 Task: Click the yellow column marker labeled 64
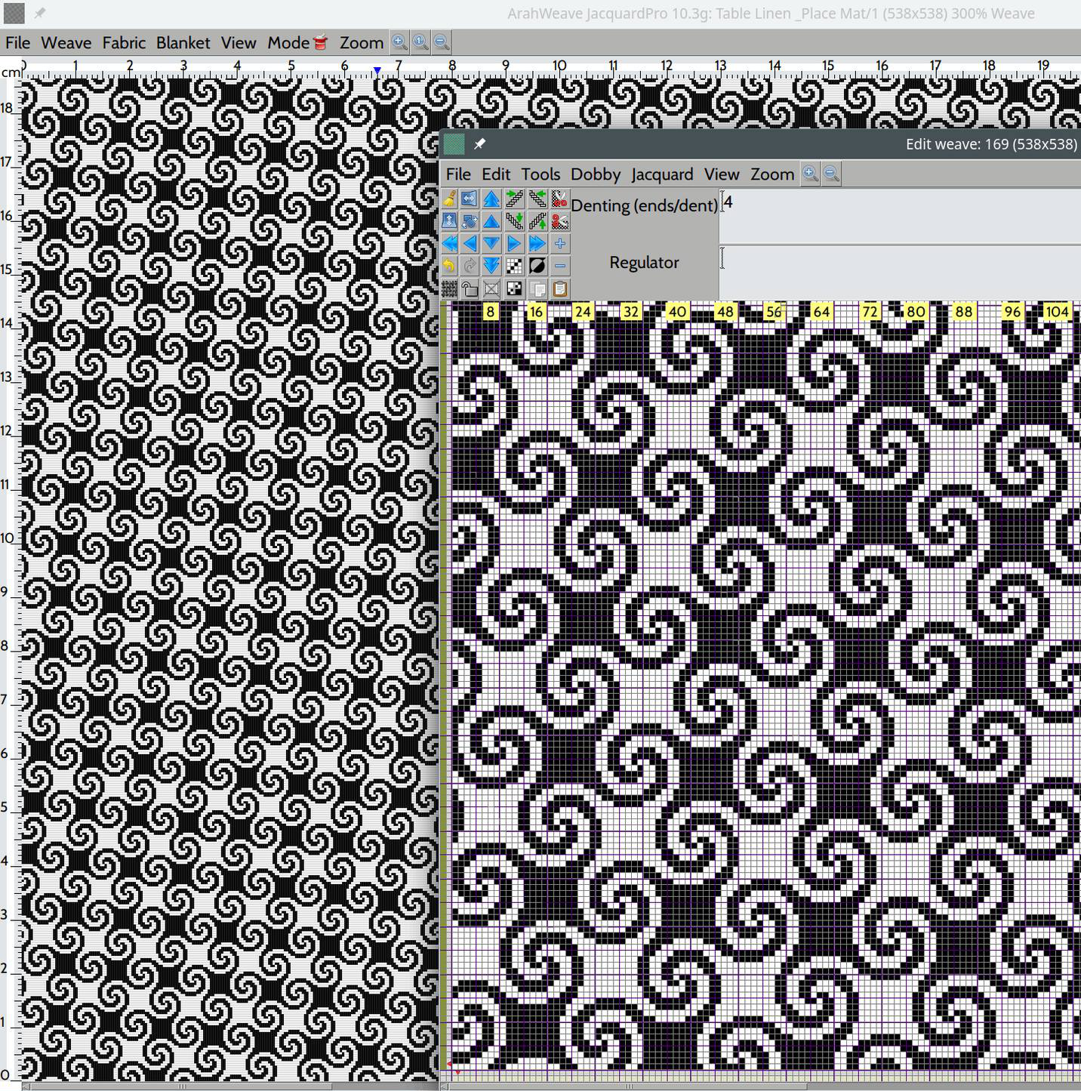pos(821,311)
